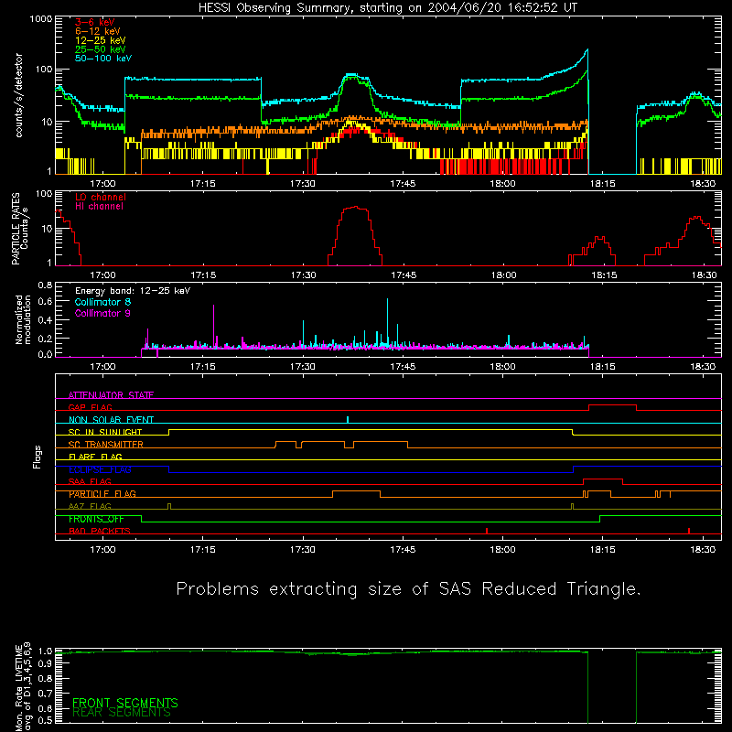Click the 17:00 time label under the modulation panel
This screenshot has width=732, height=732.
(102, 367)
